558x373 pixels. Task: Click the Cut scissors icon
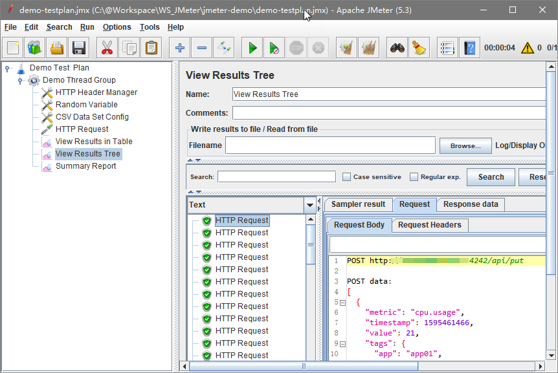pos(107,48)
